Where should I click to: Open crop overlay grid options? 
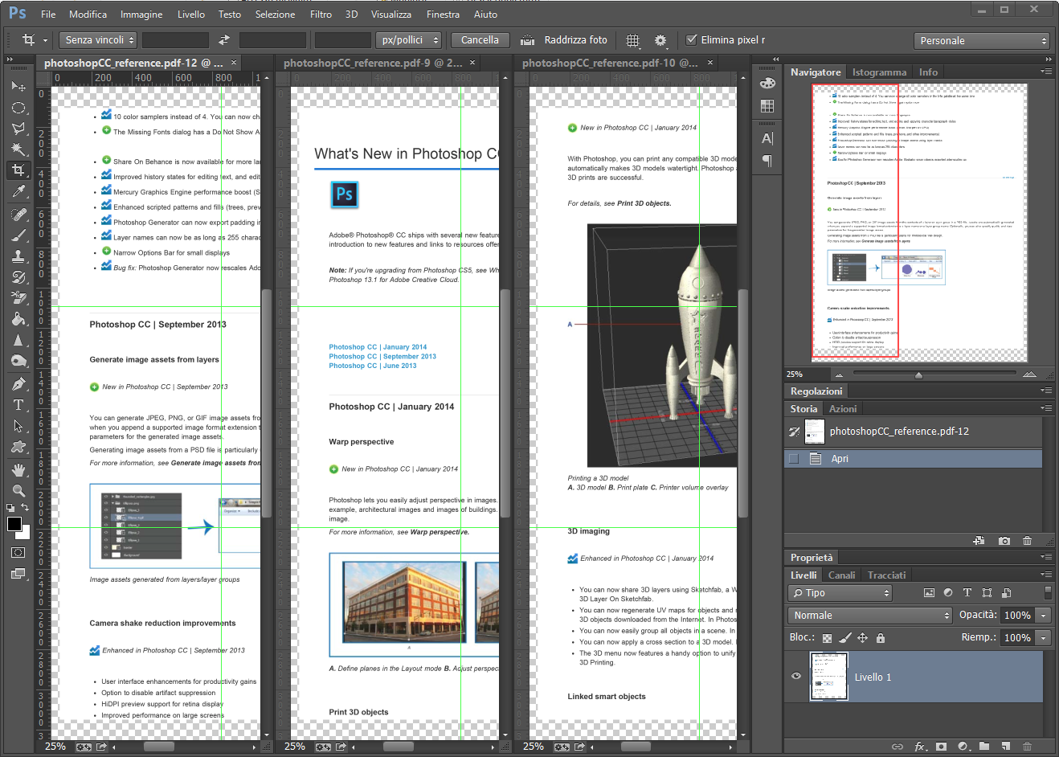(633, 40)
